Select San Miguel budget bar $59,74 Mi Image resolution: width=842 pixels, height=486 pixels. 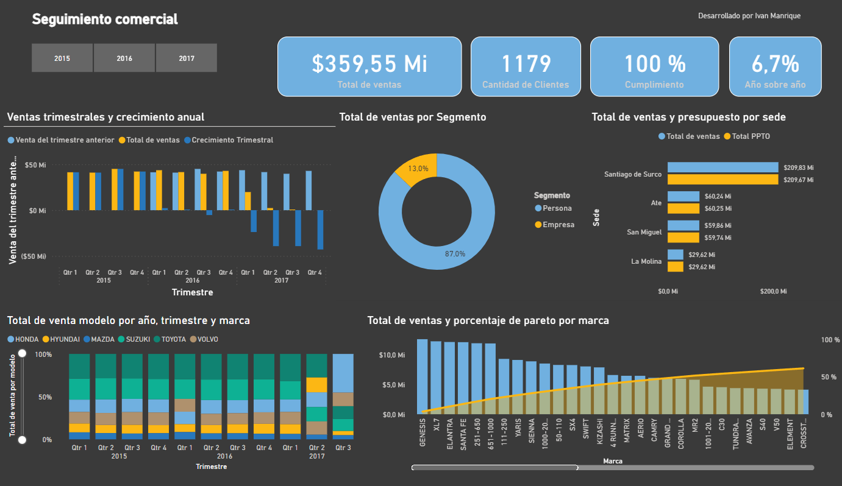point(683,238)
